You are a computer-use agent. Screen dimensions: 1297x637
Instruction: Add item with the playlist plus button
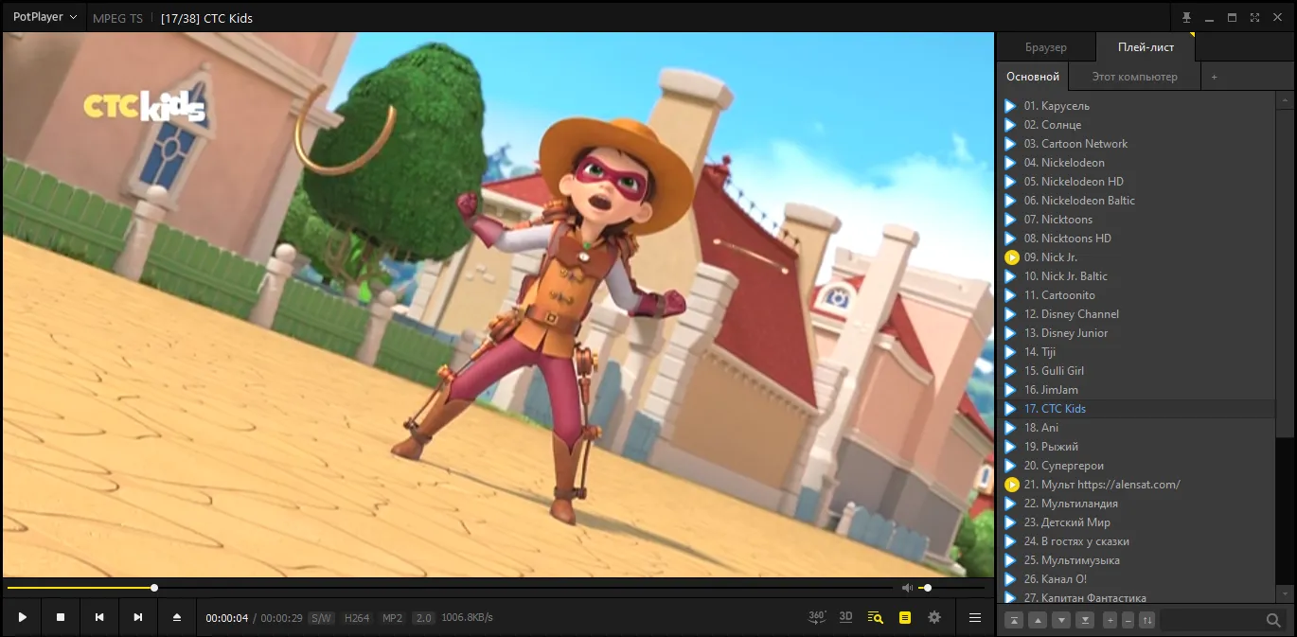click(x=1110, y=620)
